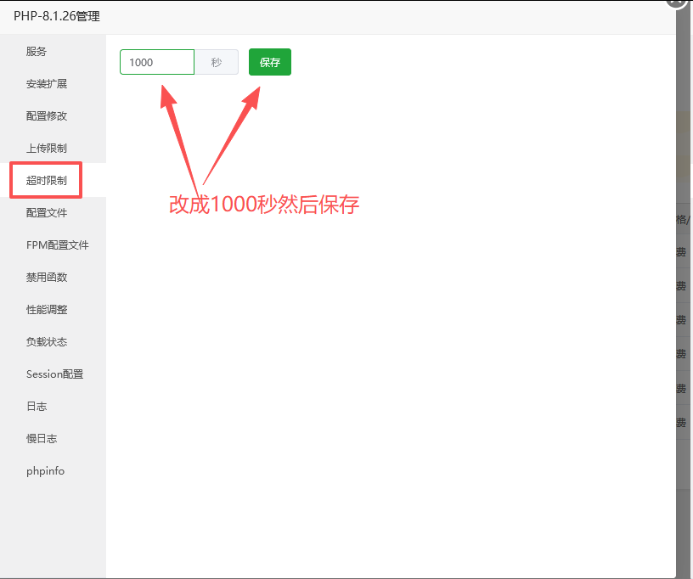Open the Session配置 section
Screen dimensions: 693x579
tap(51, 374)
